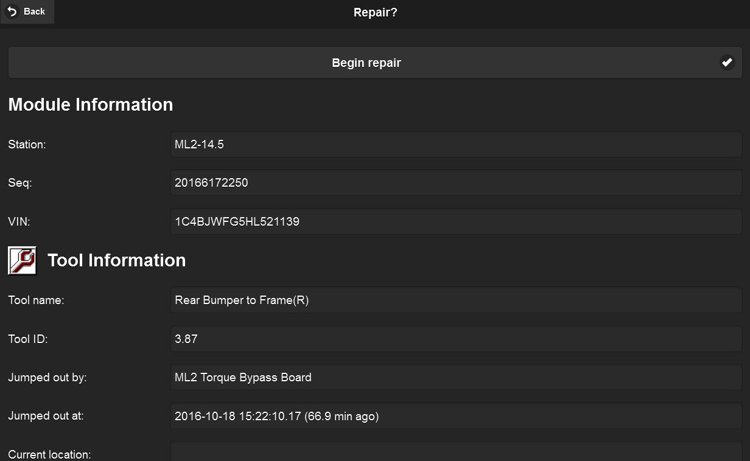The height and width of the screenshot is (461, 750).
Task: Click the 'Current location:' label
Action: [x=49, y=454]
